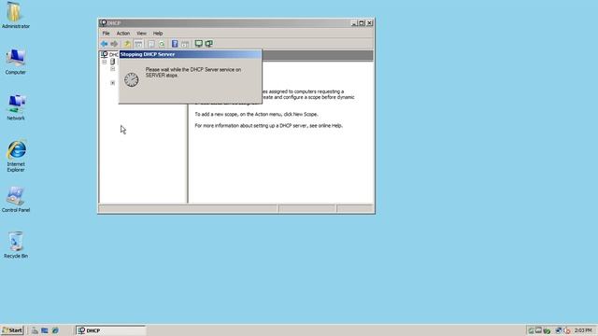Collapse the server node in the tree
Screen dimensions: 598x336
click(x=104, y=62)
